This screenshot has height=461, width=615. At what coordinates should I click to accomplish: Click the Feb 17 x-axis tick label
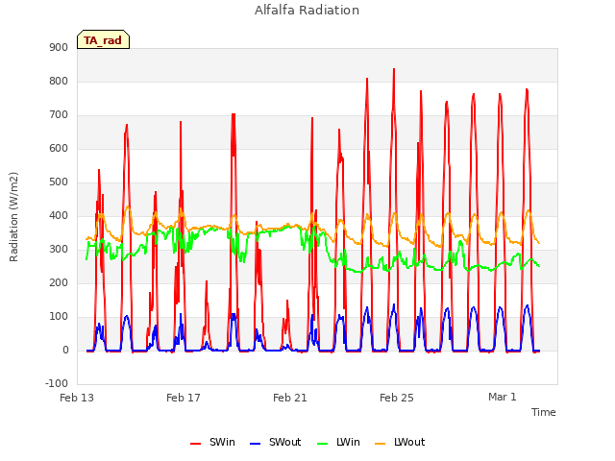(184, 398)
